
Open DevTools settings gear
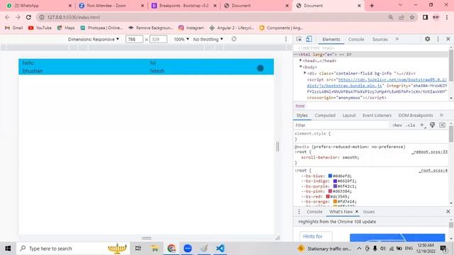[x=427, y=39]
